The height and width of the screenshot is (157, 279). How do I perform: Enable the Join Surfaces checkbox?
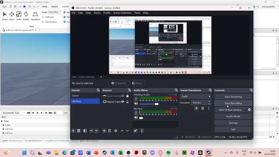[x=43, y=22]
